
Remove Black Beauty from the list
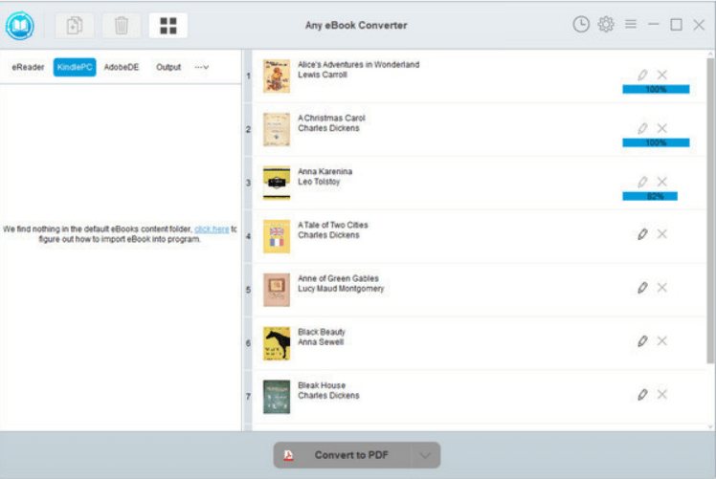tap(662, 341)
